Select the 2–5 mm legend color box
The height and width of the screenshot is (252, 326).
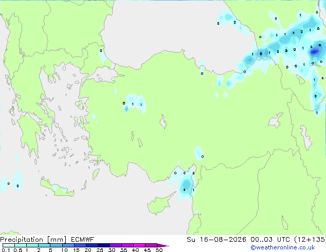click(44, 245)
